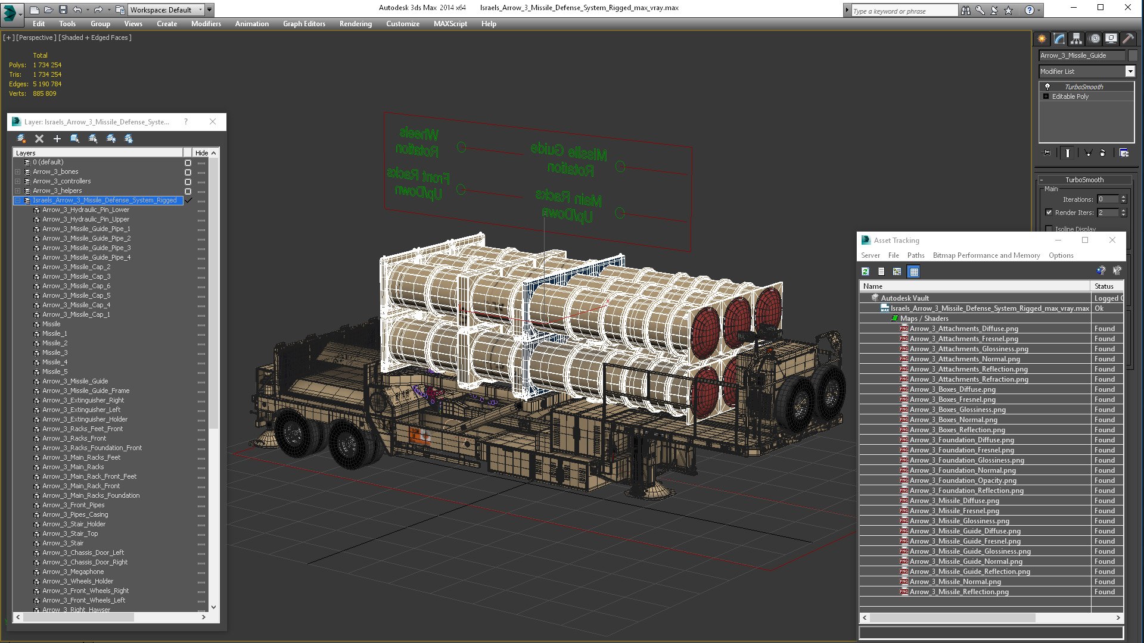This screenshot has width=1144, height=643.
Task: Open the Modifiers menu
Action: (x=206, y=24)
